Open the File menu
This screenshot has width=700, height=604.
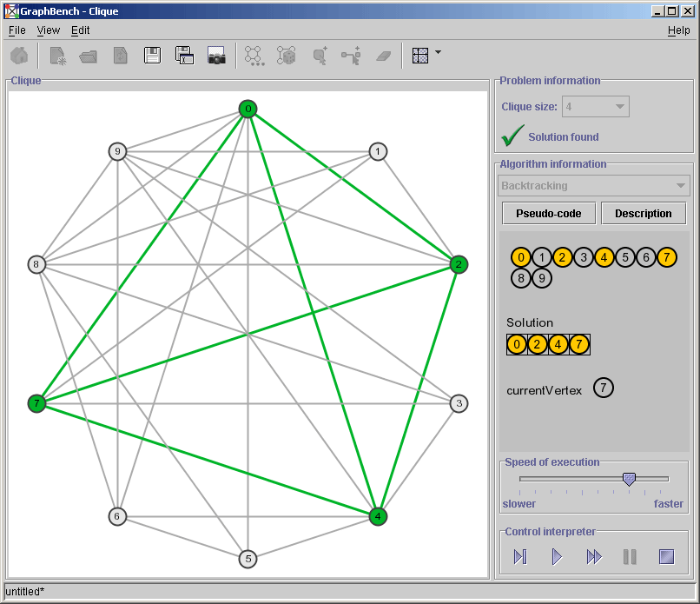(17, 30)
